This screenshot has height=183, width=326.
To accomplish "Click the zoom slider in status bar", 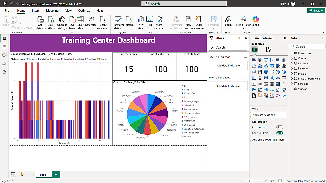I will [x=250, y=181].
